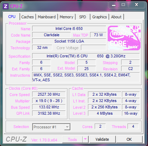Click the Intel Core inside logo
148x146 pixels.
coord(124,38)
